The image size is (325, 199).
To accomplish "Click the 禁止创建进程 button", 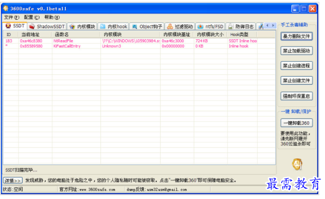I will click(297, 66).
